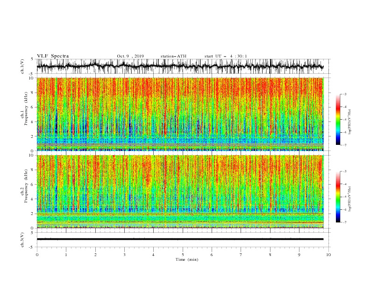Click the ch.3 flat voltage trace

pyautogui.click(x=180, y=239)
